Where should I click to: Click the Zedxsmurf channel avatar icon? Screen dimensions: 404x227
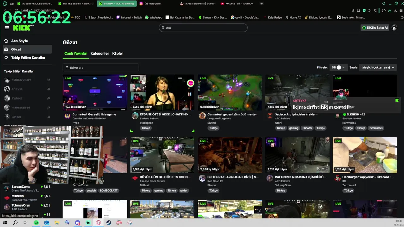(x=337, y=178)
